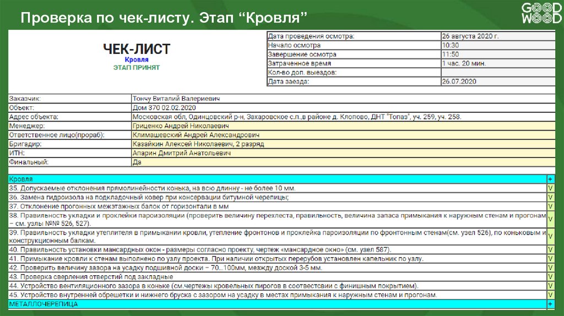564x316 pixels.
Task: Toggle the check mark for item 38
Action: 550,219
